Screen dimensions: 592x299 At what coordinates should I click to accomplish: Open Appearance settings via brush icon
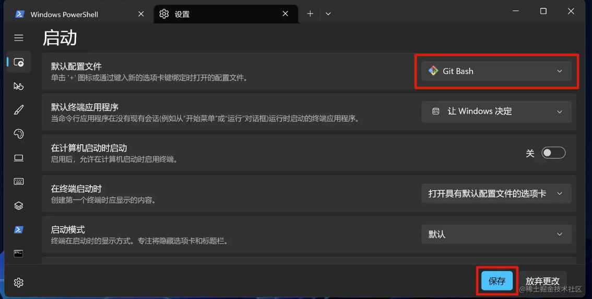pyautogui.click(x=19, y=110)
